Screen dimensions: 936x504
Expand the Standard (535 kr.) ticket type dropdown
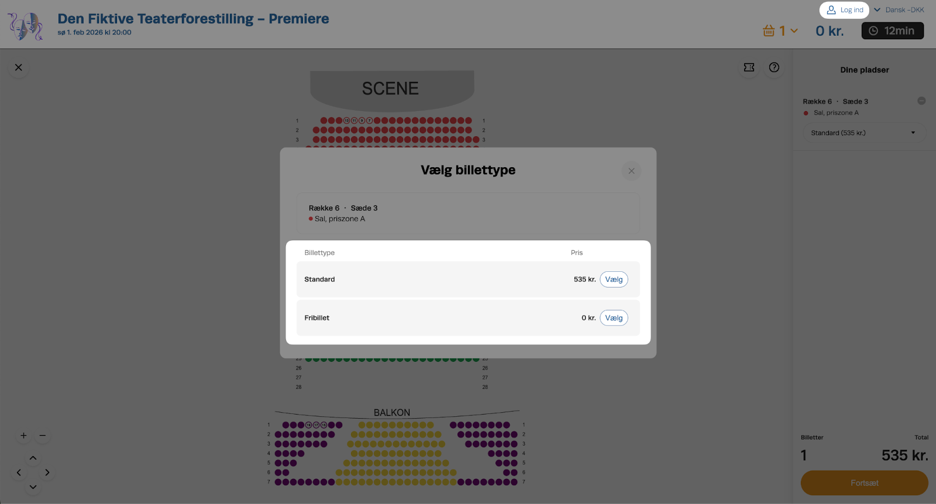(864, 133)
